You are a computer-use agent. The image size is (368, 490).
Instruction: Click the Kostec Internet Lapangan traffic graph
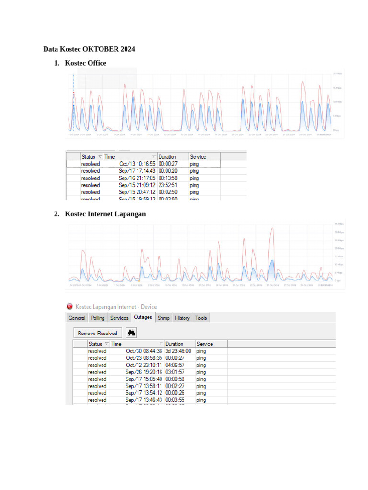(x=206, y=255)
